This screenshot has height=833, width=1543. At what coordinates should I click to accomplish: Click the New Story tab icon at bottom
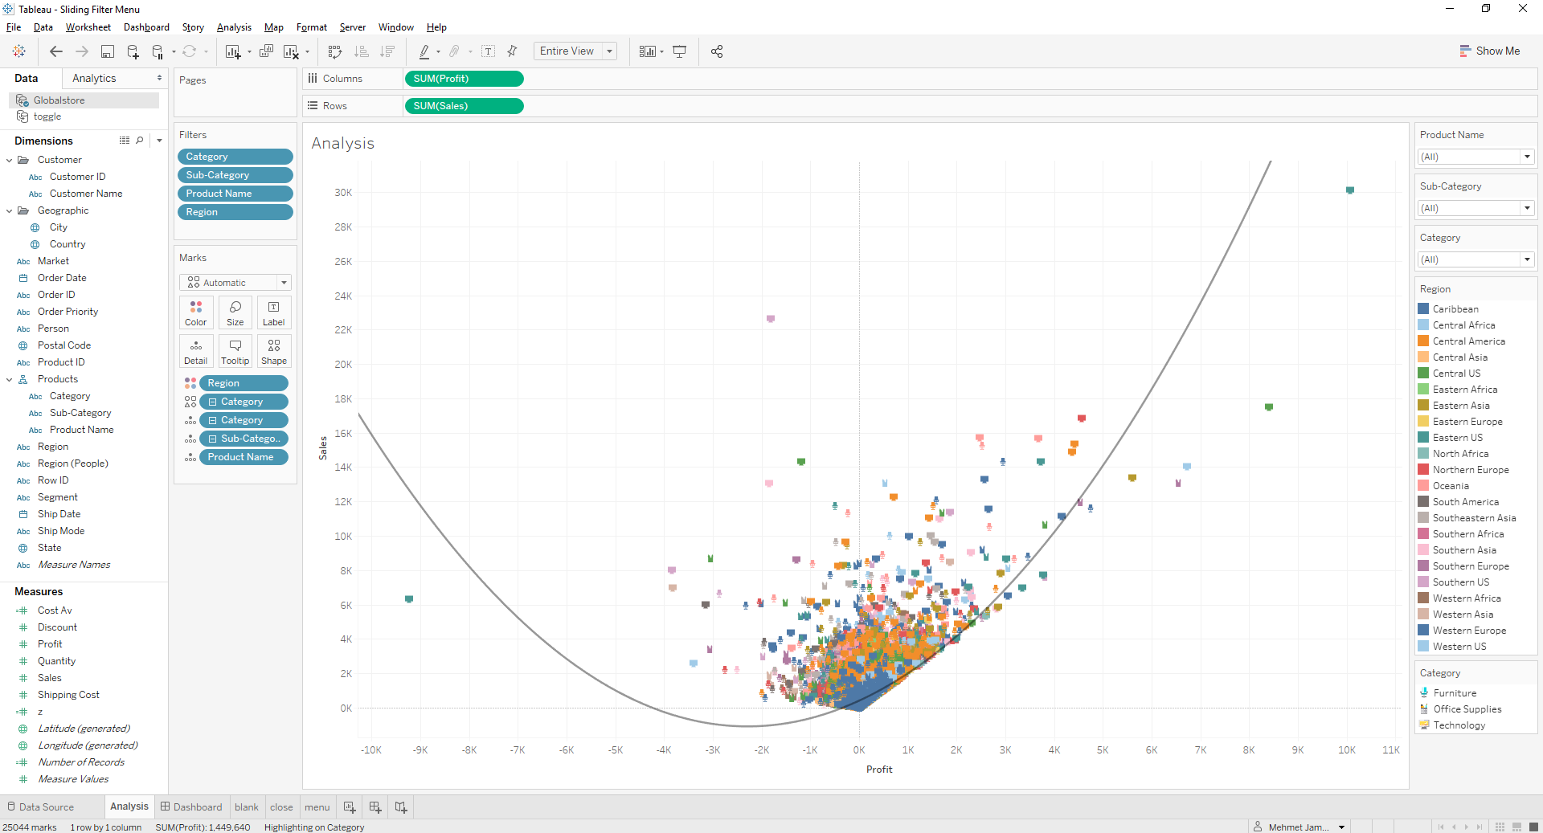[401, 807]
